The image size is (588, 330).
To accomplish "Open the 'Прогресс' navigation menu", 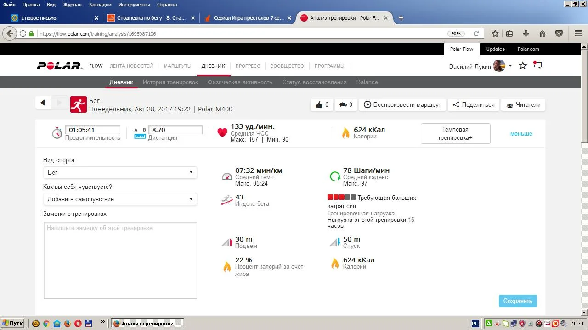I will pos(248,66).
